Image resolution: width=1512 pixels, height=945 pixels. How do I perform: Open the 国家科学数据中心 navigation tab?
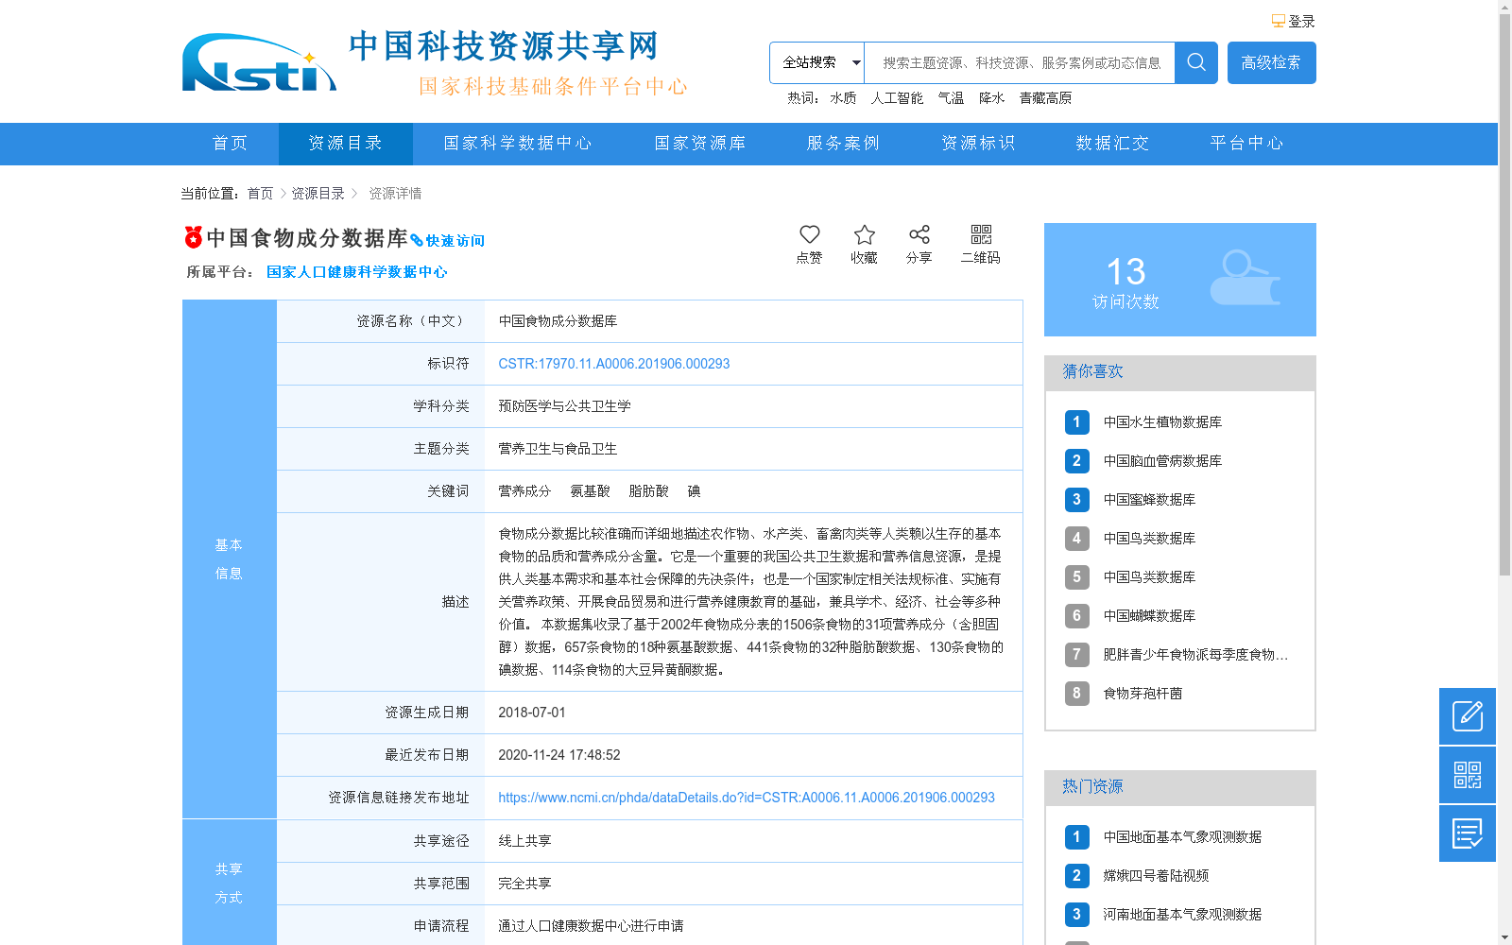[x=518, y=144]
